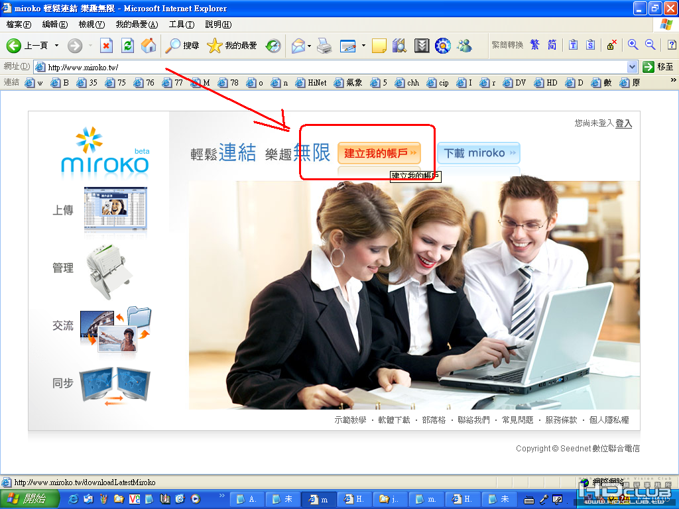Open the Search (搜尋) magnifier button
Viewport: 679px width, 509px height.
(x=182, y=46)
